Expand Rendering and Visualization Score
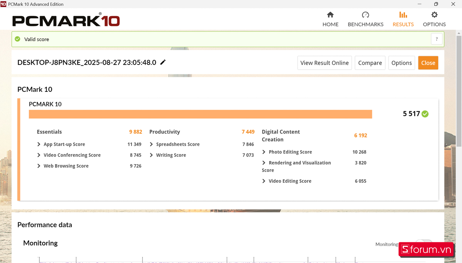The width and height of the screenshot is (462, 263). pos(264,163)
